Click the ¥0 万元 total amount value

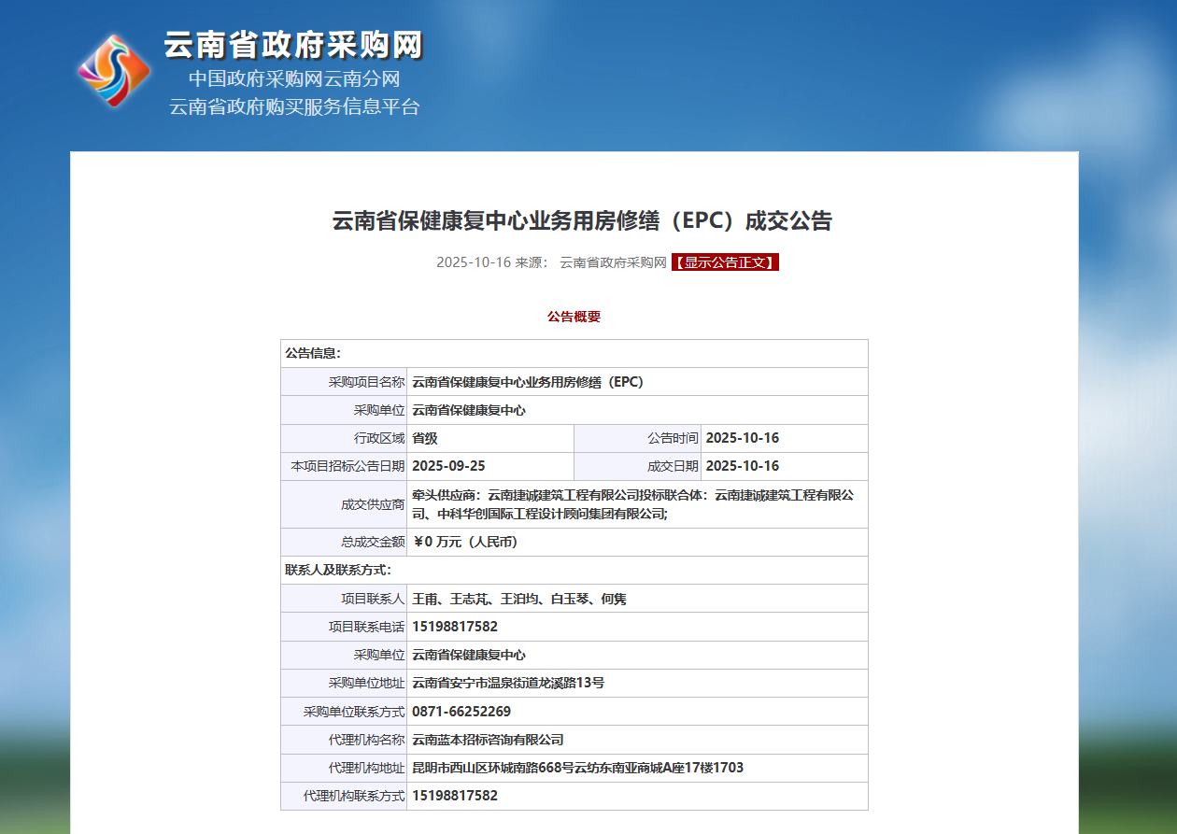pyautogui.click(x=465, y=542)
